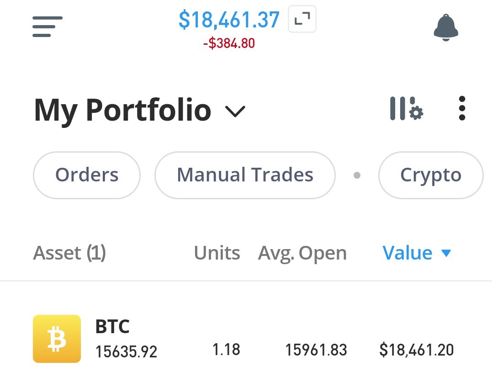Open column settings icon
The image size is (492, 388).
(407, 109)
